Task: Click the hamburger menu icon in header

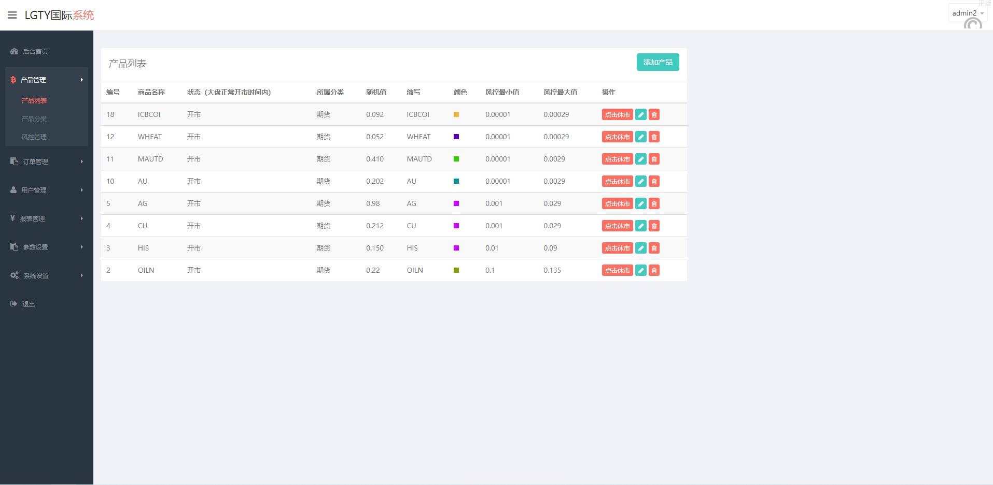Action: (x=12, y=15)
